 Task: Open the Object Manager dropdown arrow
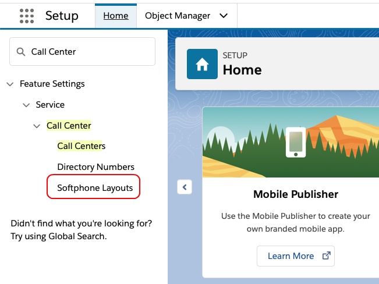[224, 16]
